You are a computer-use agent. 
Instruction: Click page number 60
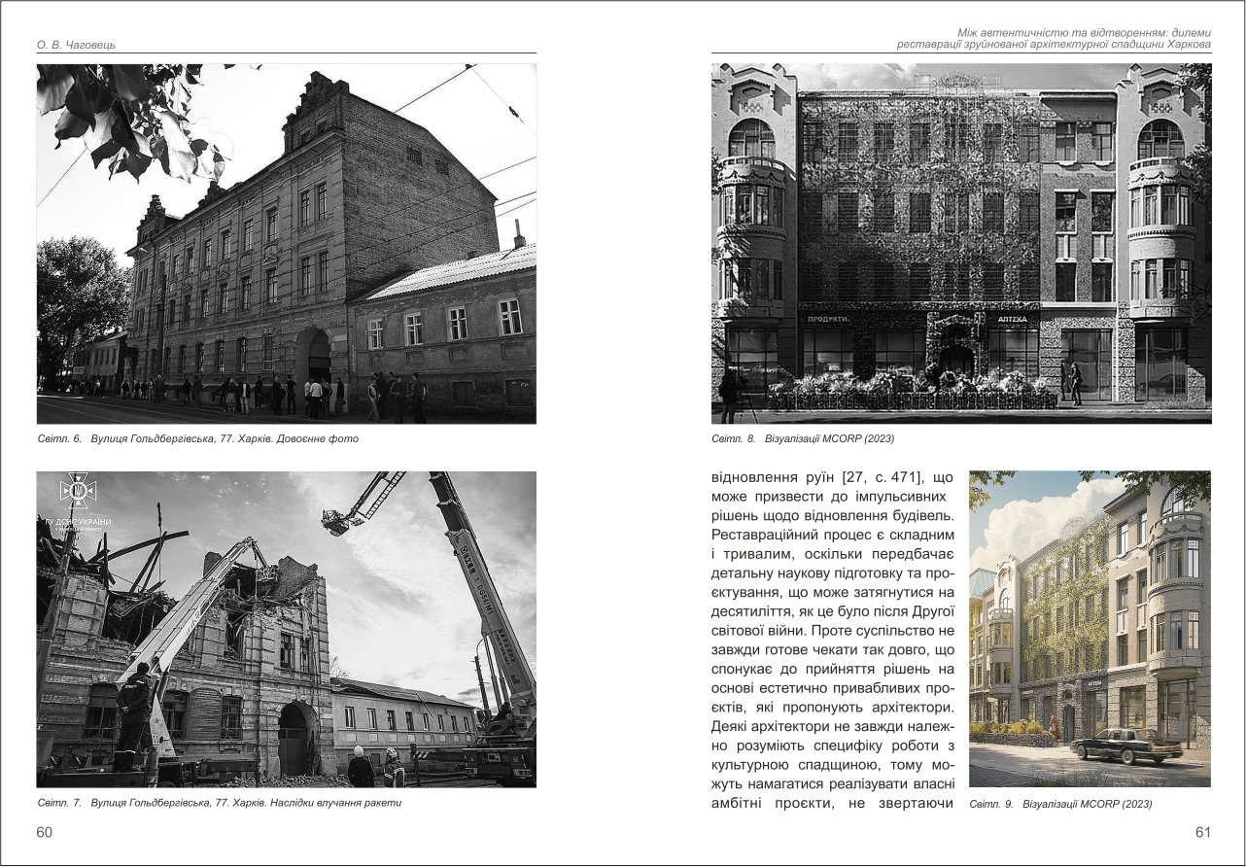pyautogui.click(x=45, y=832)
